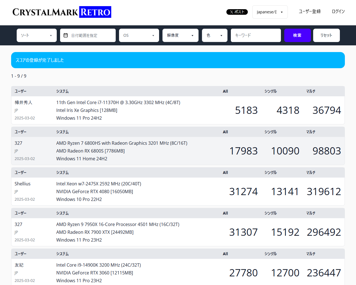Image resolution: width=356 pixels, height=285 pixels.
Task: Open the ソート sort dropdown
Action: tap(36, 35)
